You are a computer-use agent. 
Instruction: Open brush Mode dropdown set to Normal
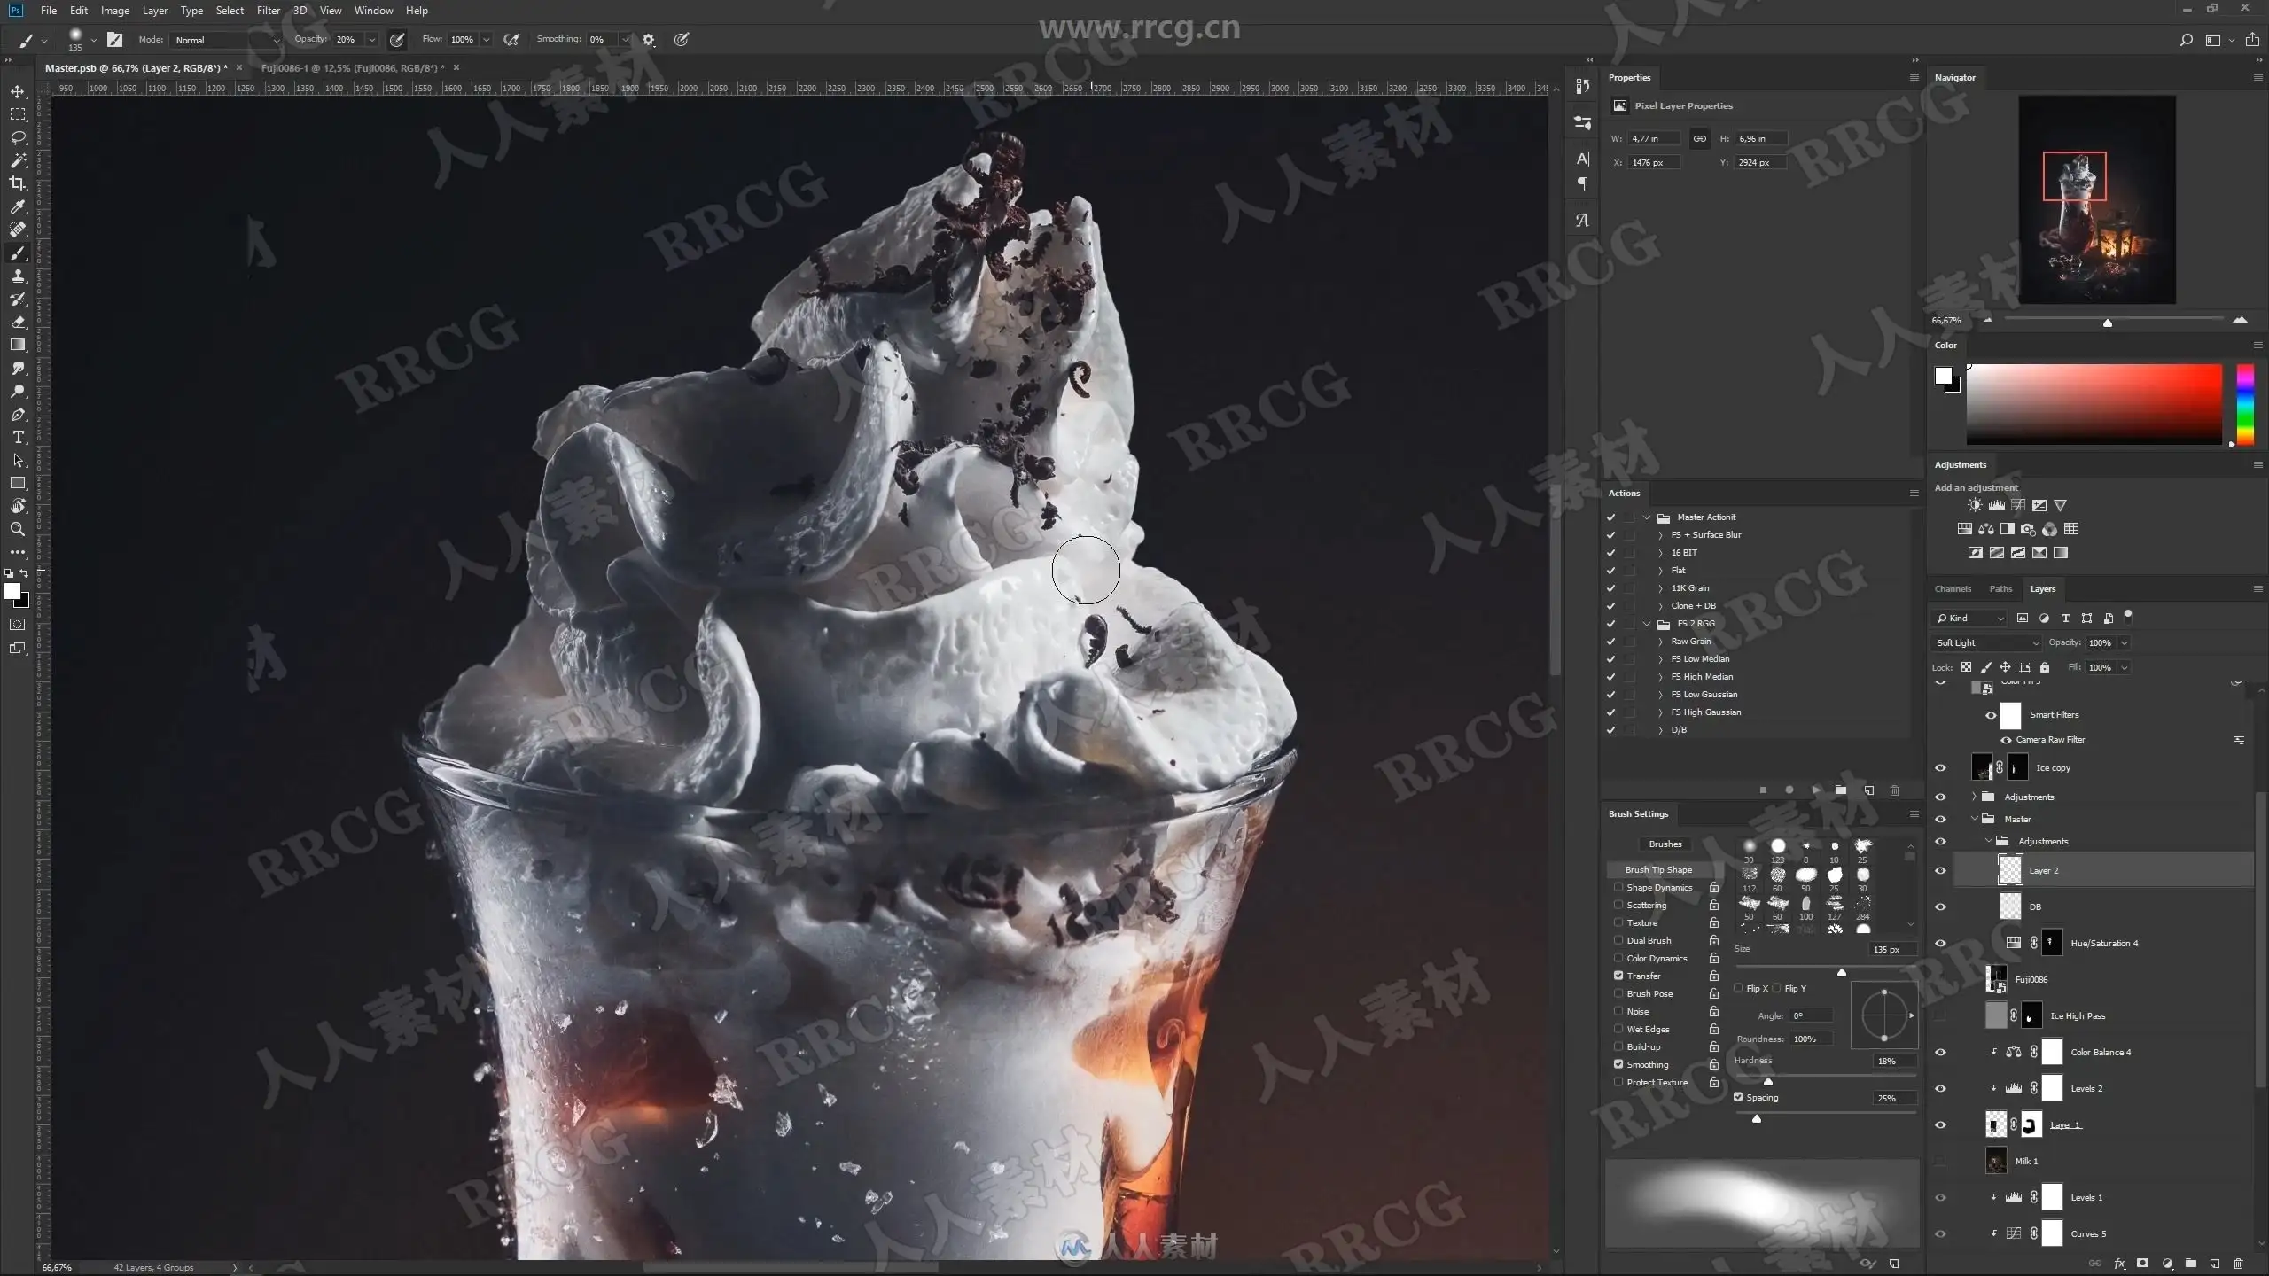click(226, 40)
